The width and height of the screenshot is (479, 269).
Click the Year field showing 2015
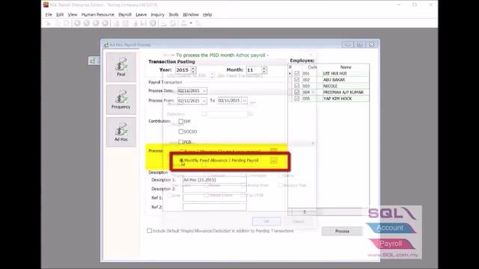(183, 69)
